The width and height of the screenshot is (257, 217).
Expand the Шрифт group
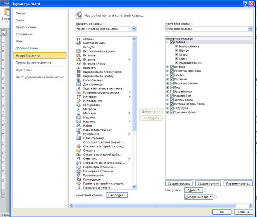point(176,50)
